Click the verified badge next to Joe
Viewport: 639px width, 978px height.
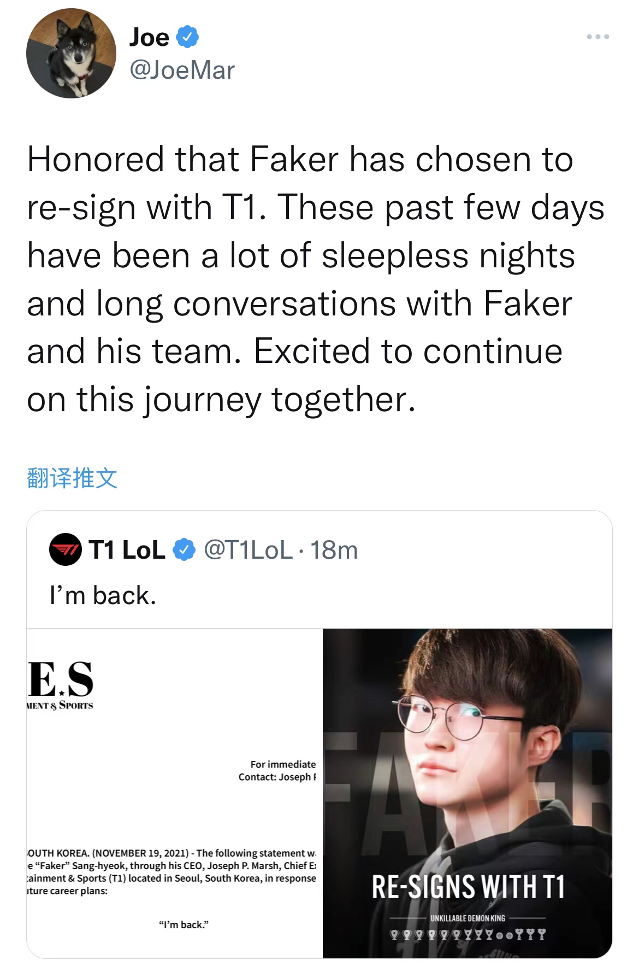coord(186,36)
